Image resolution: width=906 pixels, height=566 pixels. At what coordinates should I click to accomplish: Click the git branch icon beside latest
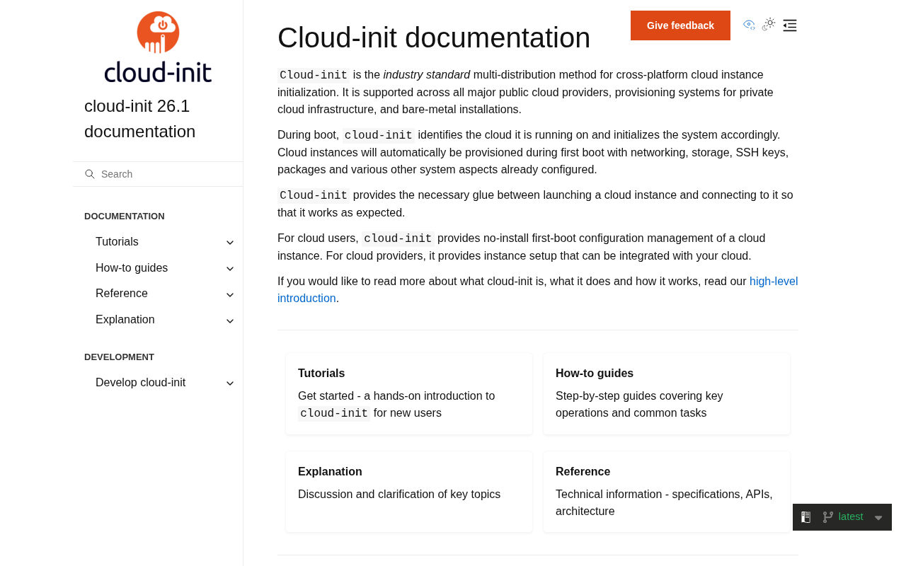(x=827, y=517)
